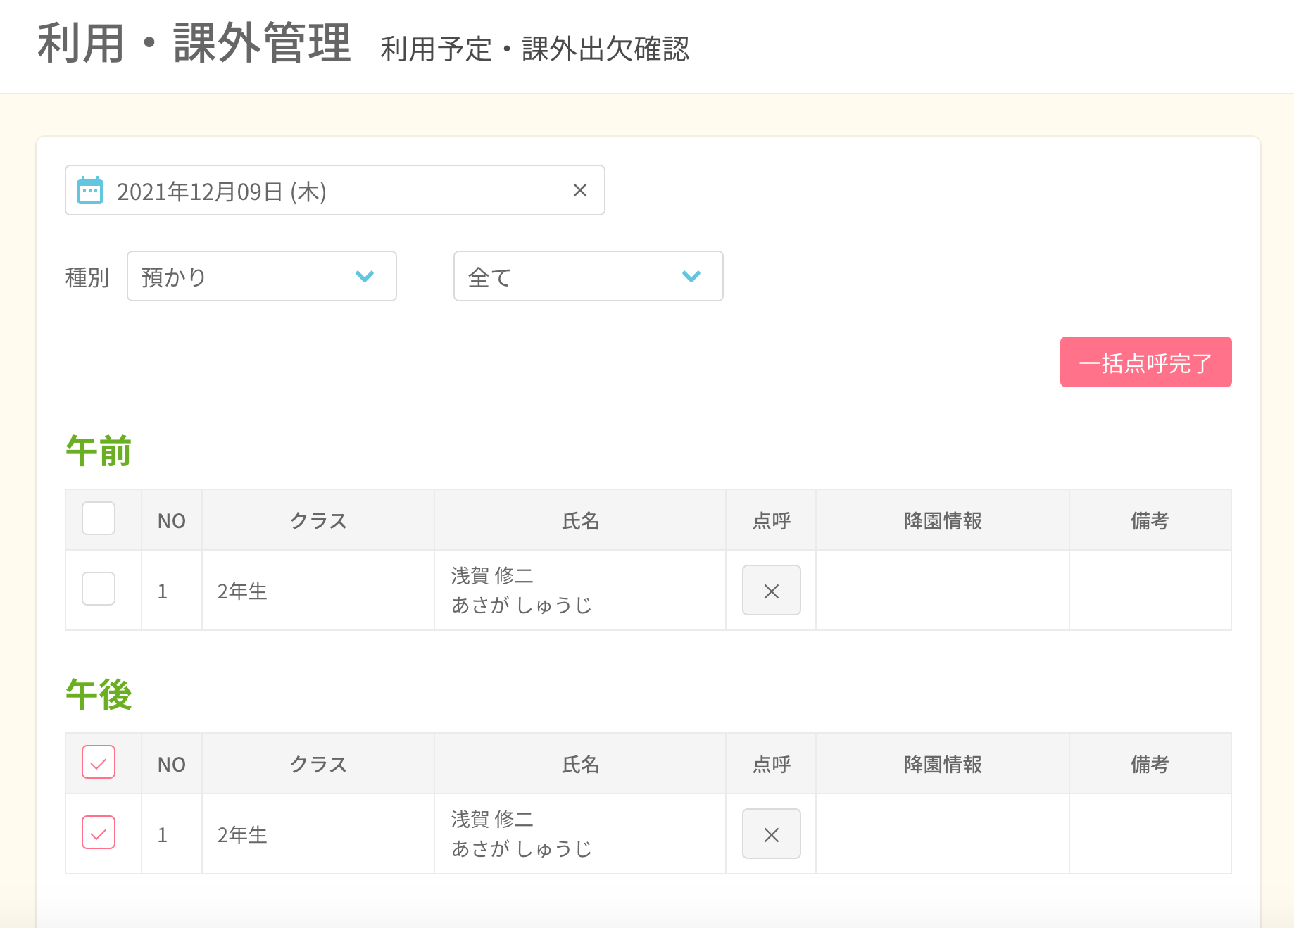1294x928 pixels.
Task: Click the 午後 section heading
Action: pos(99,694)
